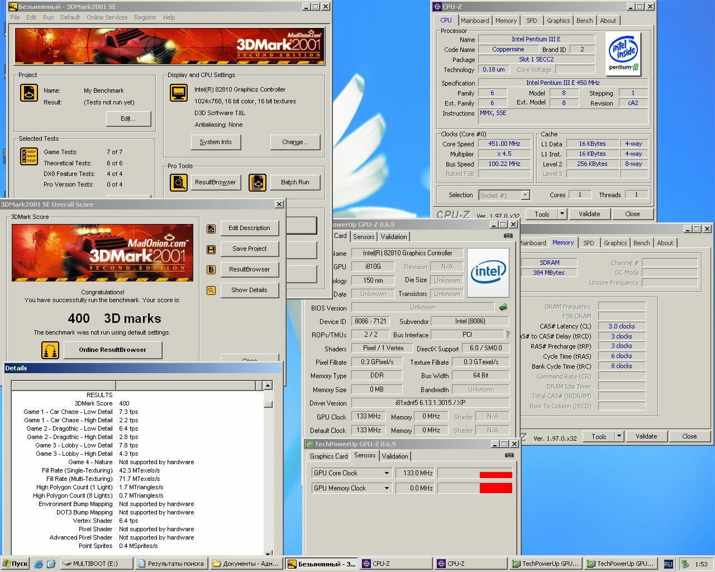Image resolution: width=715 pixels, height=572 pixels.
Task: Switch to Validation tab in GPU-Z sensors window
Action: click(x=395, y=456)
